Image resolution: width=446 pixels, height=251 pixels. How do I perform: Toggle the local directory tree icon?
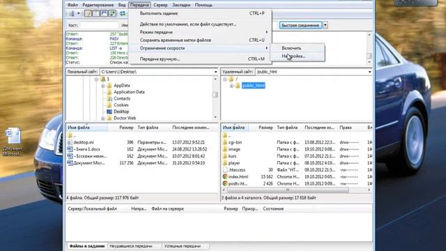click(96, 13)
